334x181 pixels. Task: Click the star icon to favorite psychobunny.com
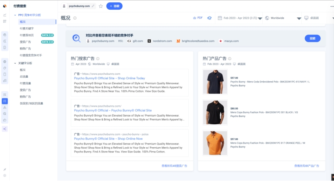tap(101, 6)
